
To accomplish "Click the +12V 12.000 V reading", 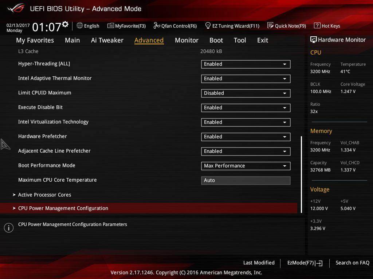I will 319,208.
